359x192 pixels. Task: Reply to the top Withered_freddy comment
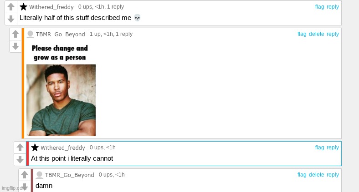[333, 7]
